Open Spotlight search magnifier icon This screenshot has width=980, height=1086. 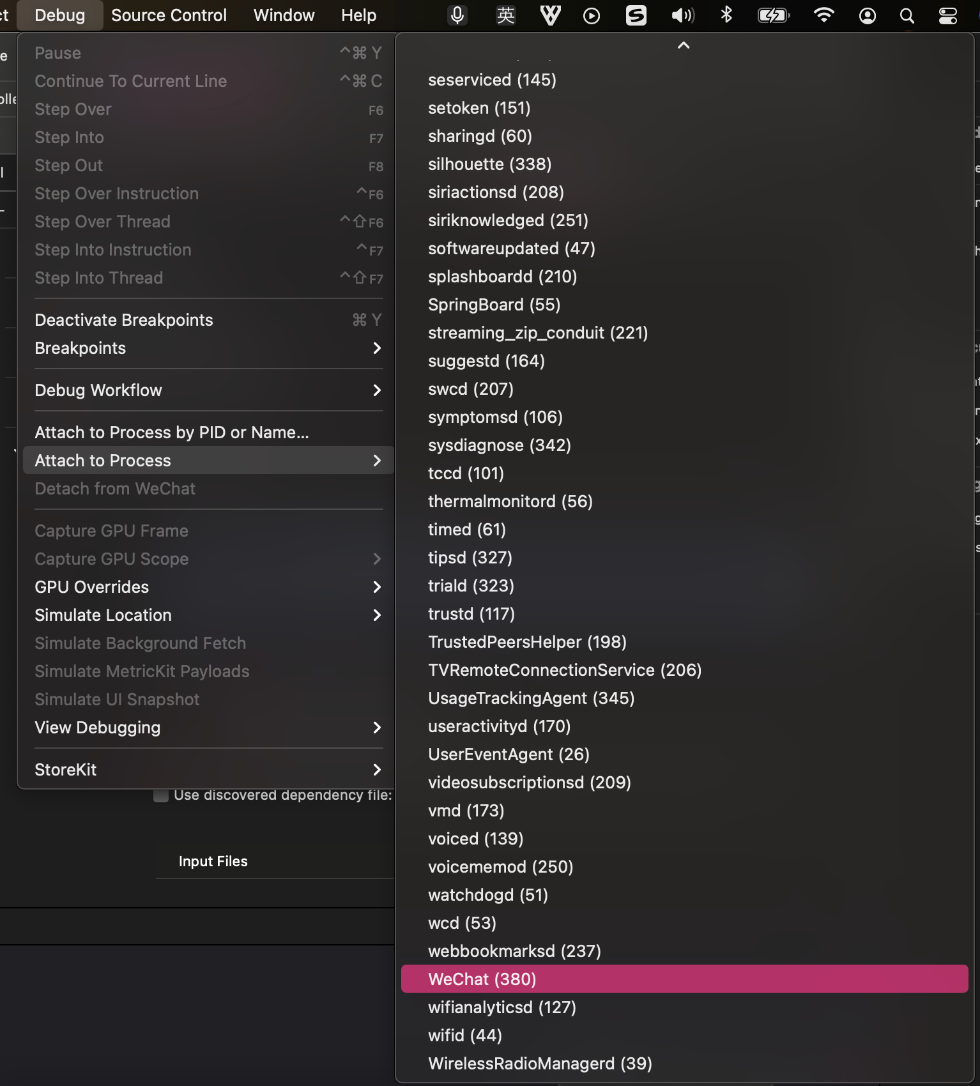click(907, 15)
